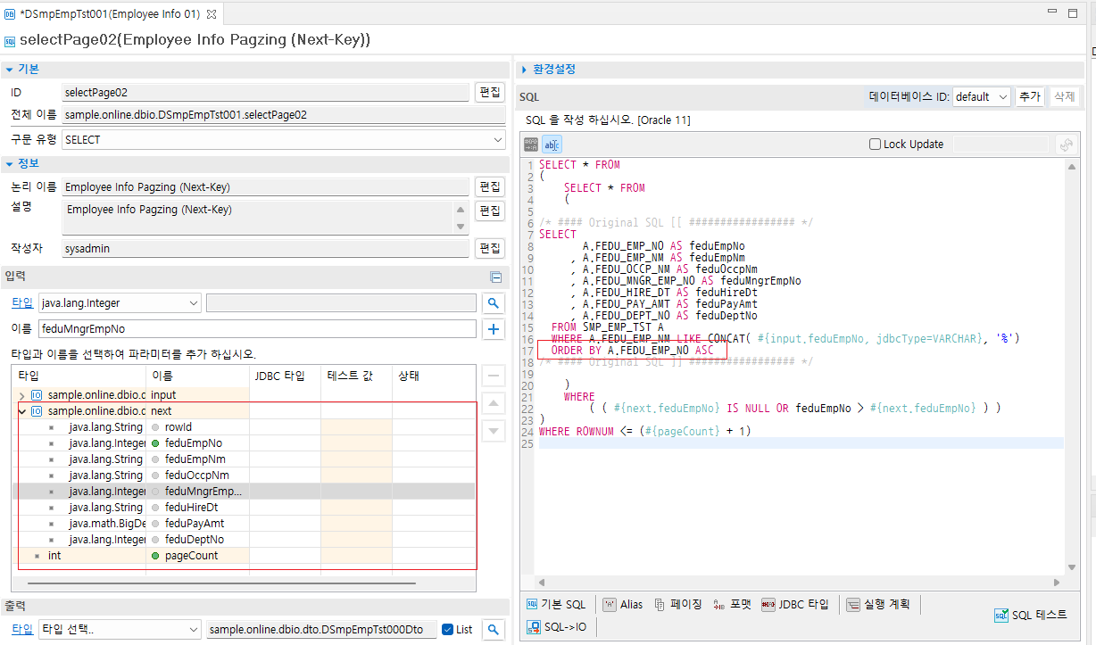This screenshot has height=645, width=1096.
Task: Toggle the ab|c word-wrap editor button
Action: 552,145
